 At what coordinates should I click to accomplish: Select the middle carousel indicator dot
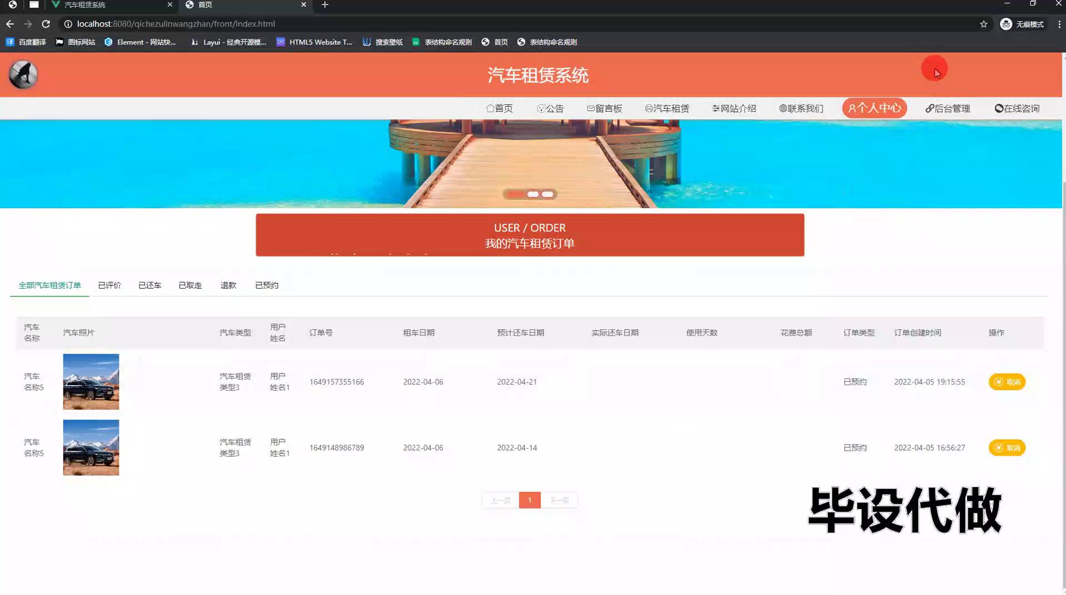533,194
